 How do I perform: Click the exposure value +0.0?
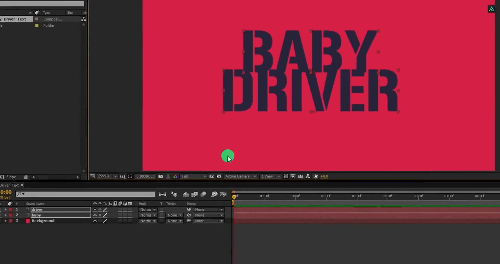coord(324,176)
